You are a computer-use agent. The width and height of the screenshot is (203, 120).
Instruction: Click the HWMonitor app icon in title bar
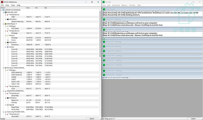pyautogui.click(x=2, y=2)
